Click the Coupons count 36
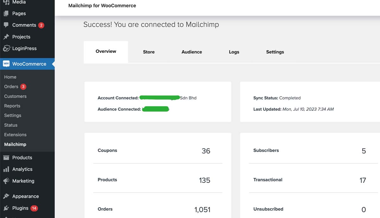Image resolution: width=380 pixels, height=218 pixels. (x=206, y=151)
